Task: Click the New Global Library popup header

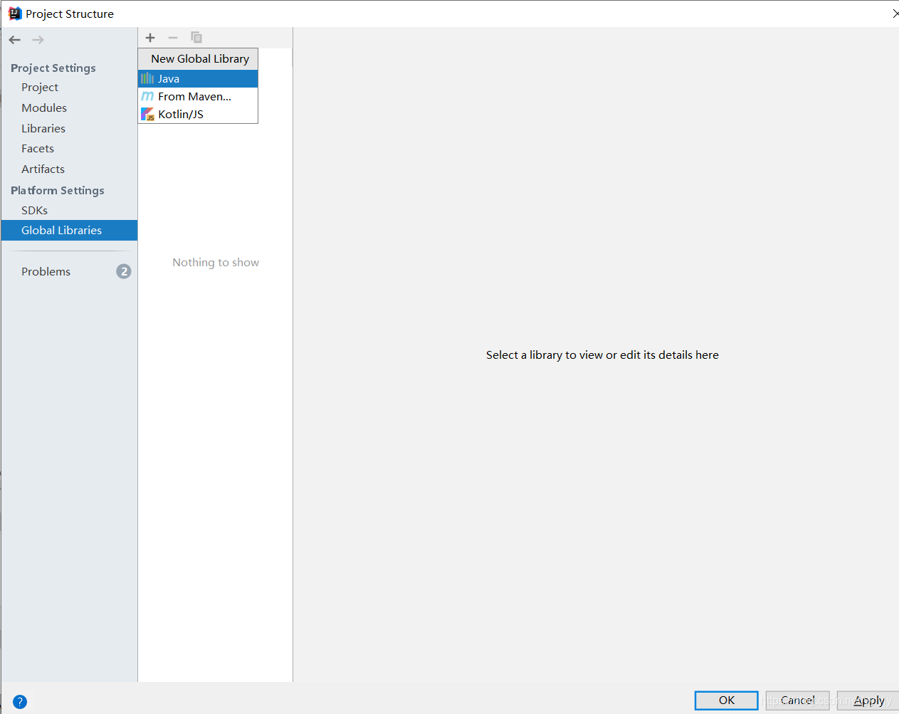Action: pos(198,59)
